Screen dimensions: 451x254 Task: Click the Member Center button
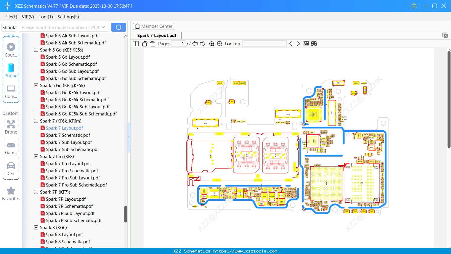[153, 26]
